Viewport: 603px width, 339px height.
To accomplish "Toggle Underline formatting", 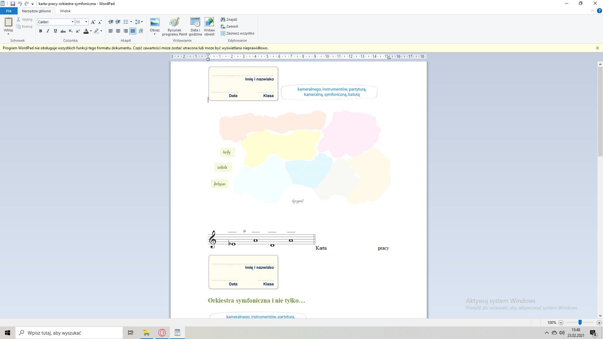I will 55,31.
